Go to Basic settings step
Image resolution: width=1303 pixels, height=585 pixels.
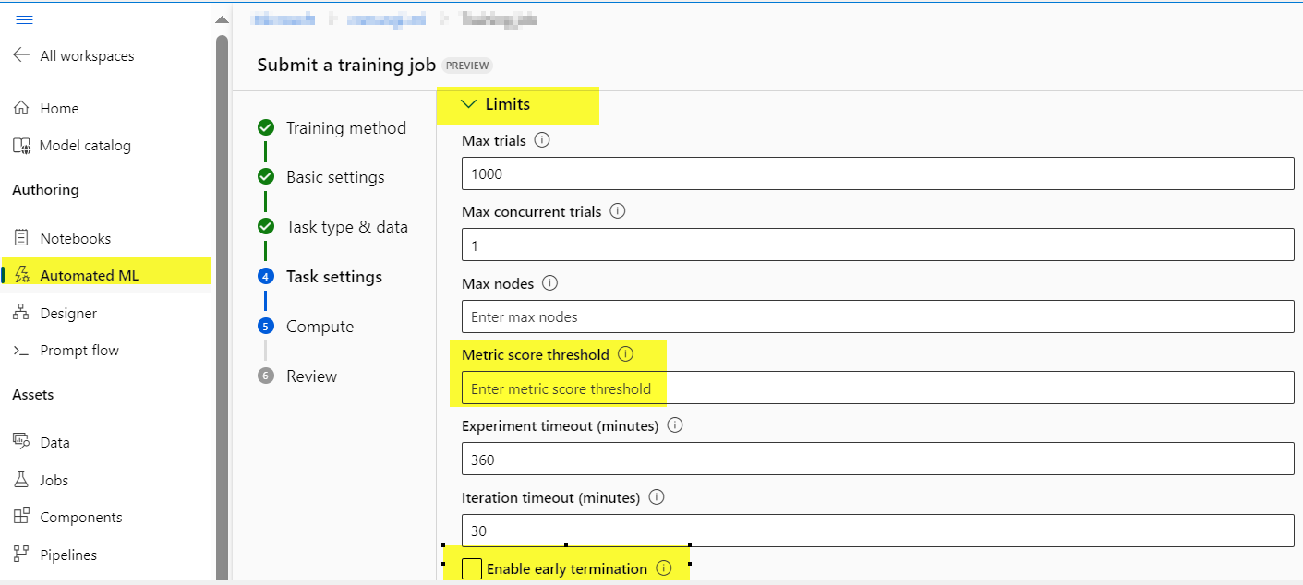(335, 177)
